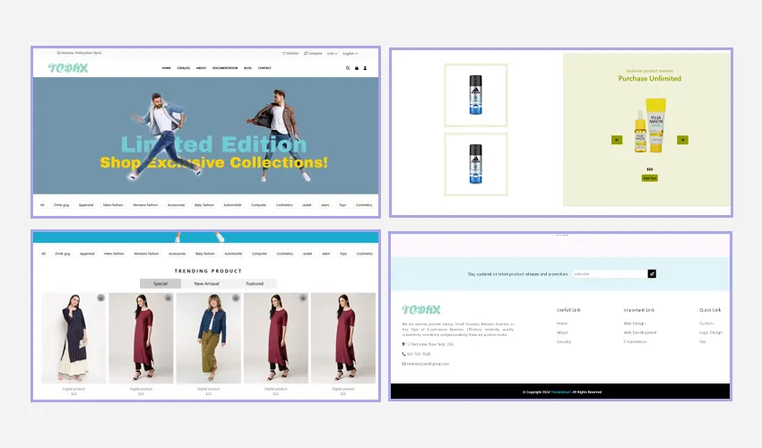Click the footer Home link under Usefull Link
The height and width of the screenshot is (448, 762).
[562, 323]
